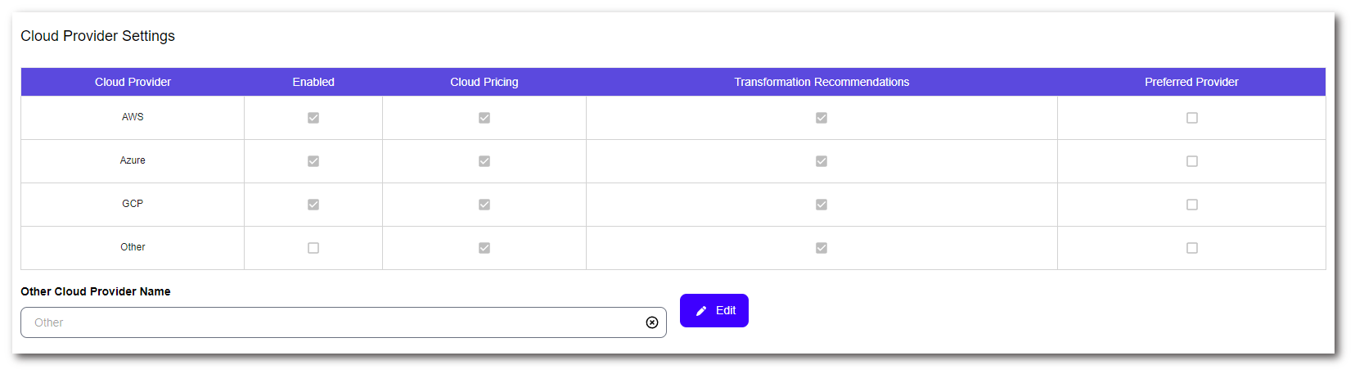
Task: Toggle GCP Cloud Pricing checkbox
Action: 484,205
